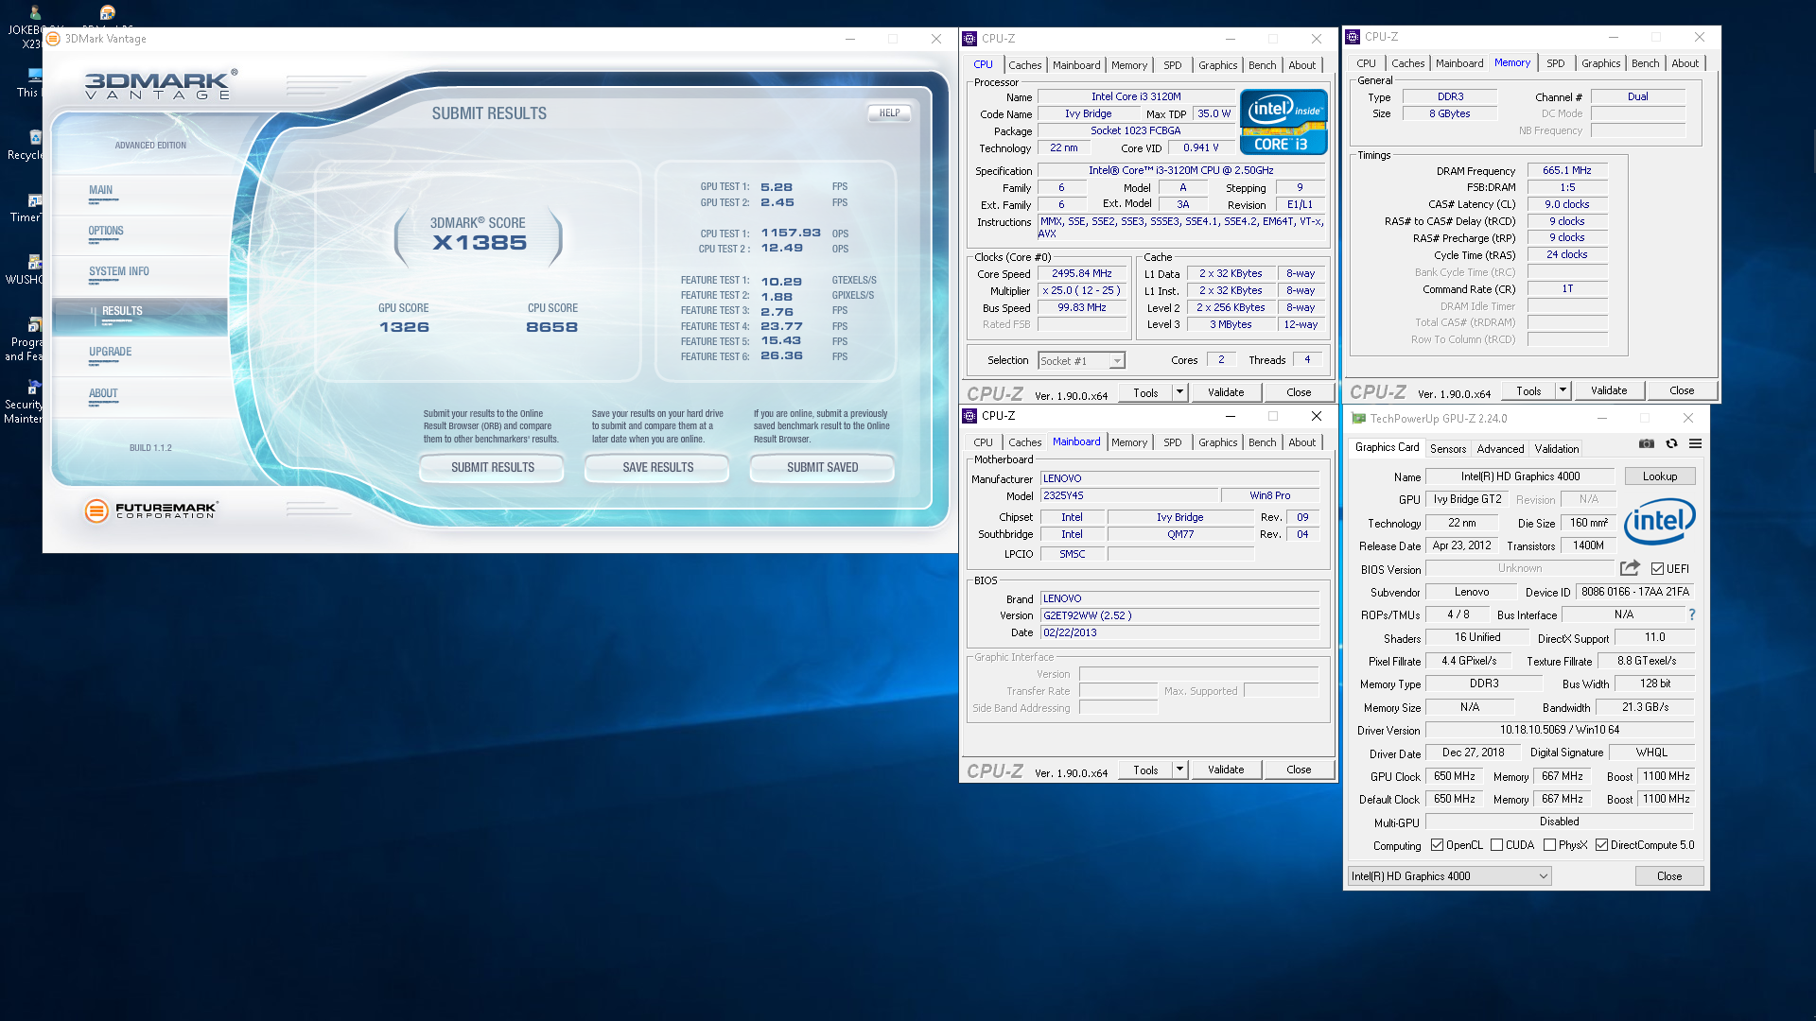Click the LENOVO manufacturer field in CPU-Z
The width and height of the screenshot is (1816, 1021).
(1179, 478)
